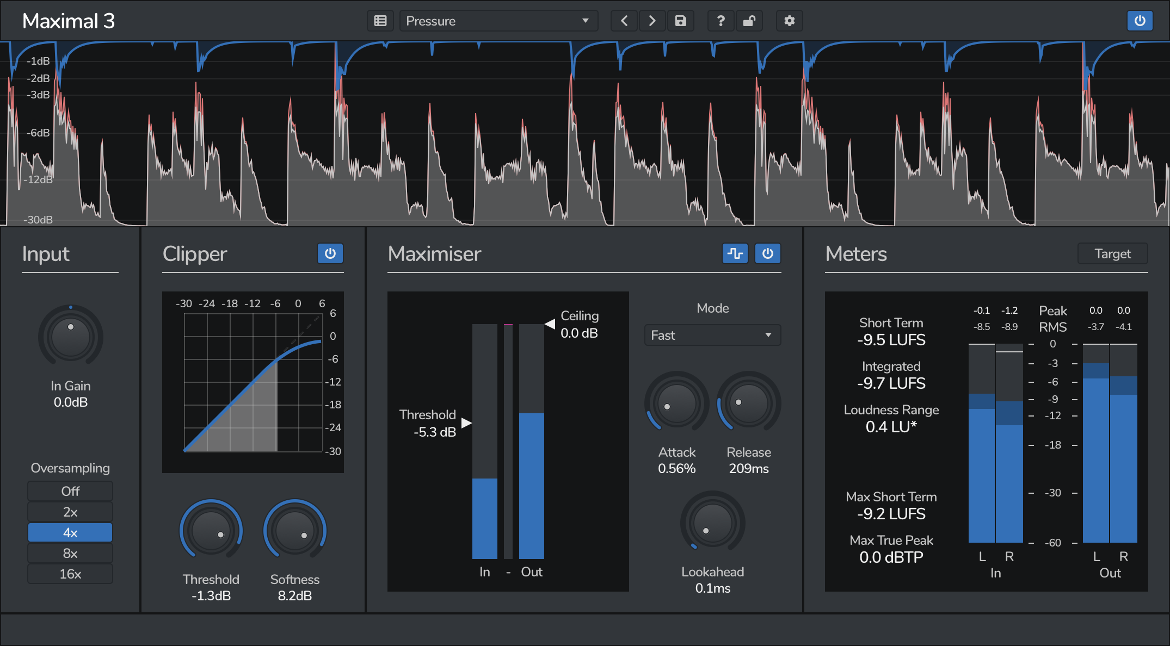Select Off oversampling
This screenshot has width=1170, height=646.
coord(70,491)
